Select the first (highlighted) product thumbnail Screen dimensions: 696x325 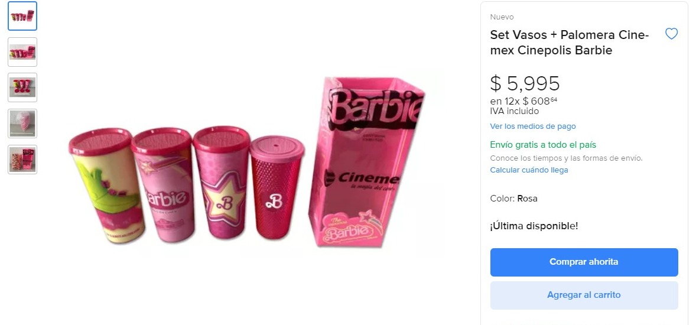[22, 16]
